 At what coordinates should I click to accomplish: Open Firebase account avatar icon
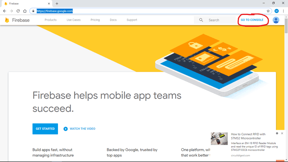(x=276, y=20)
